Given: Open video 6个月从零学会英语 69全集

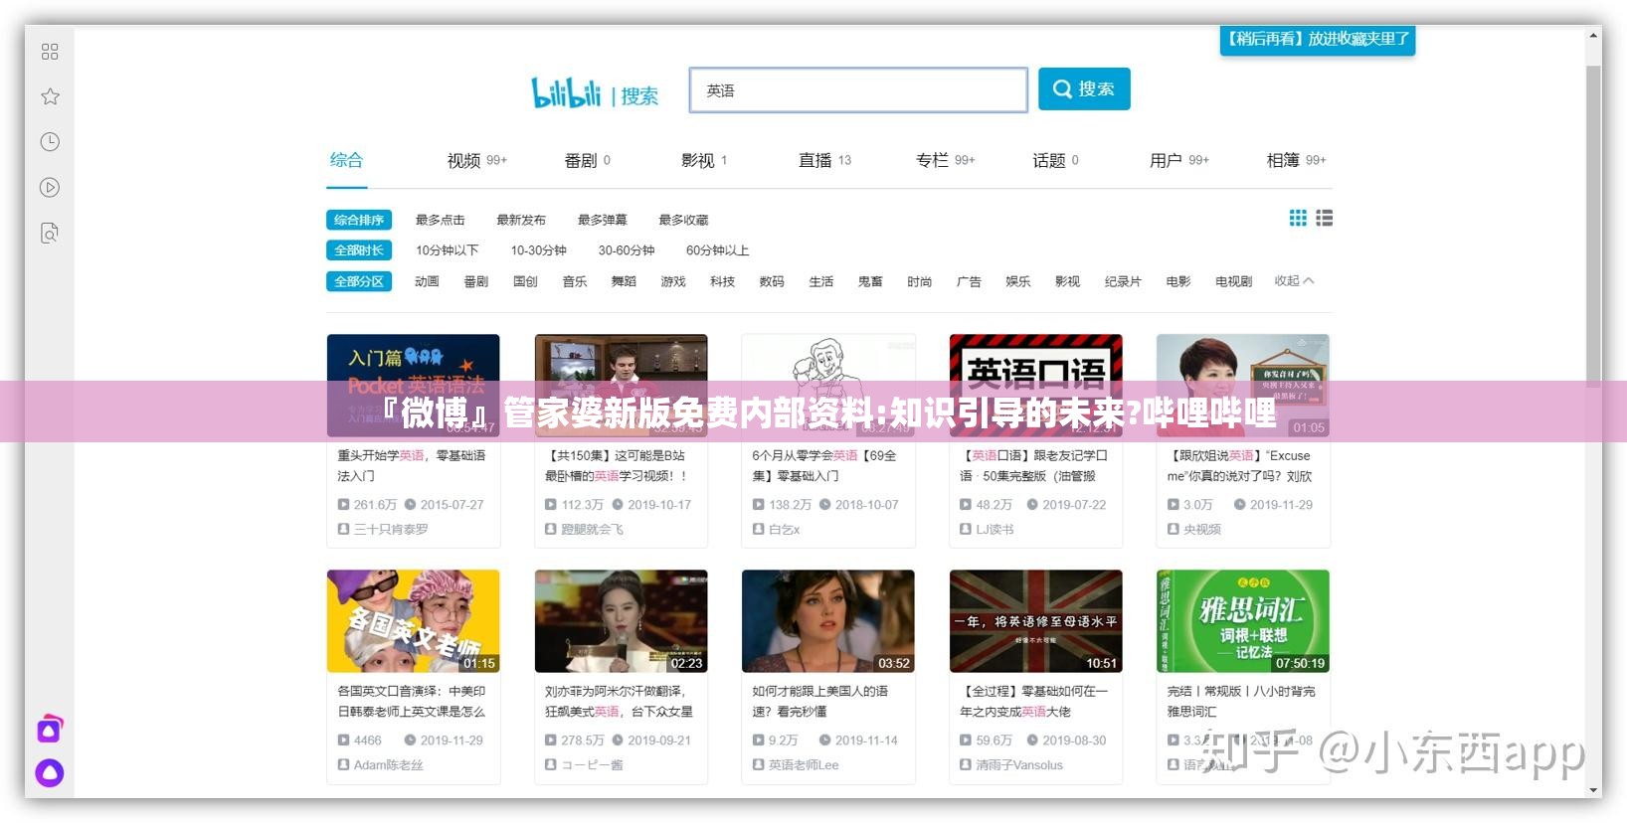Looking at the screenshot, I should pos(824,465).
